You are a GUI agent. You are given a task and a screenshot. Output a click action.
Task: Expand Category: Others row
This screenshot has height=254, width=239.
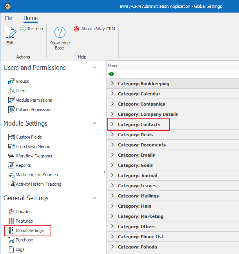click(112, 226)
